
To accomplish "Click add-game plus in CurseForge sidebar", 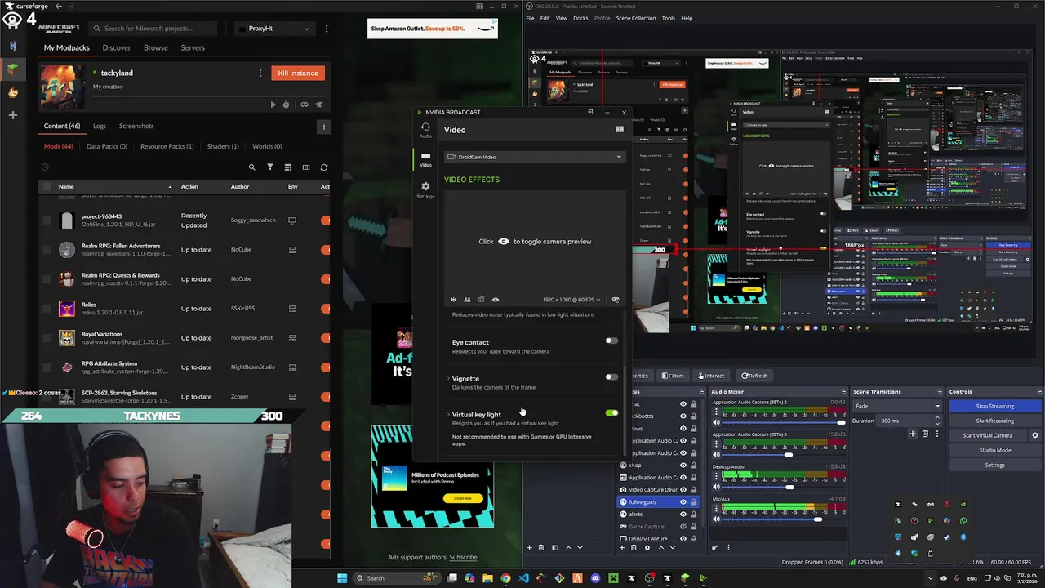I will point(12,115).
